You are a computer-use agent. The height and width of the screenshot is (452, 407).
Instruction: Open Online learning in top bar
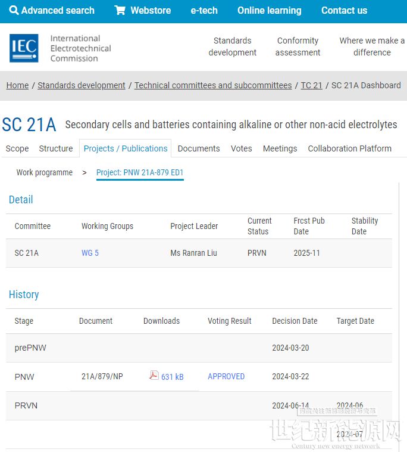click(x=269, y=11)
